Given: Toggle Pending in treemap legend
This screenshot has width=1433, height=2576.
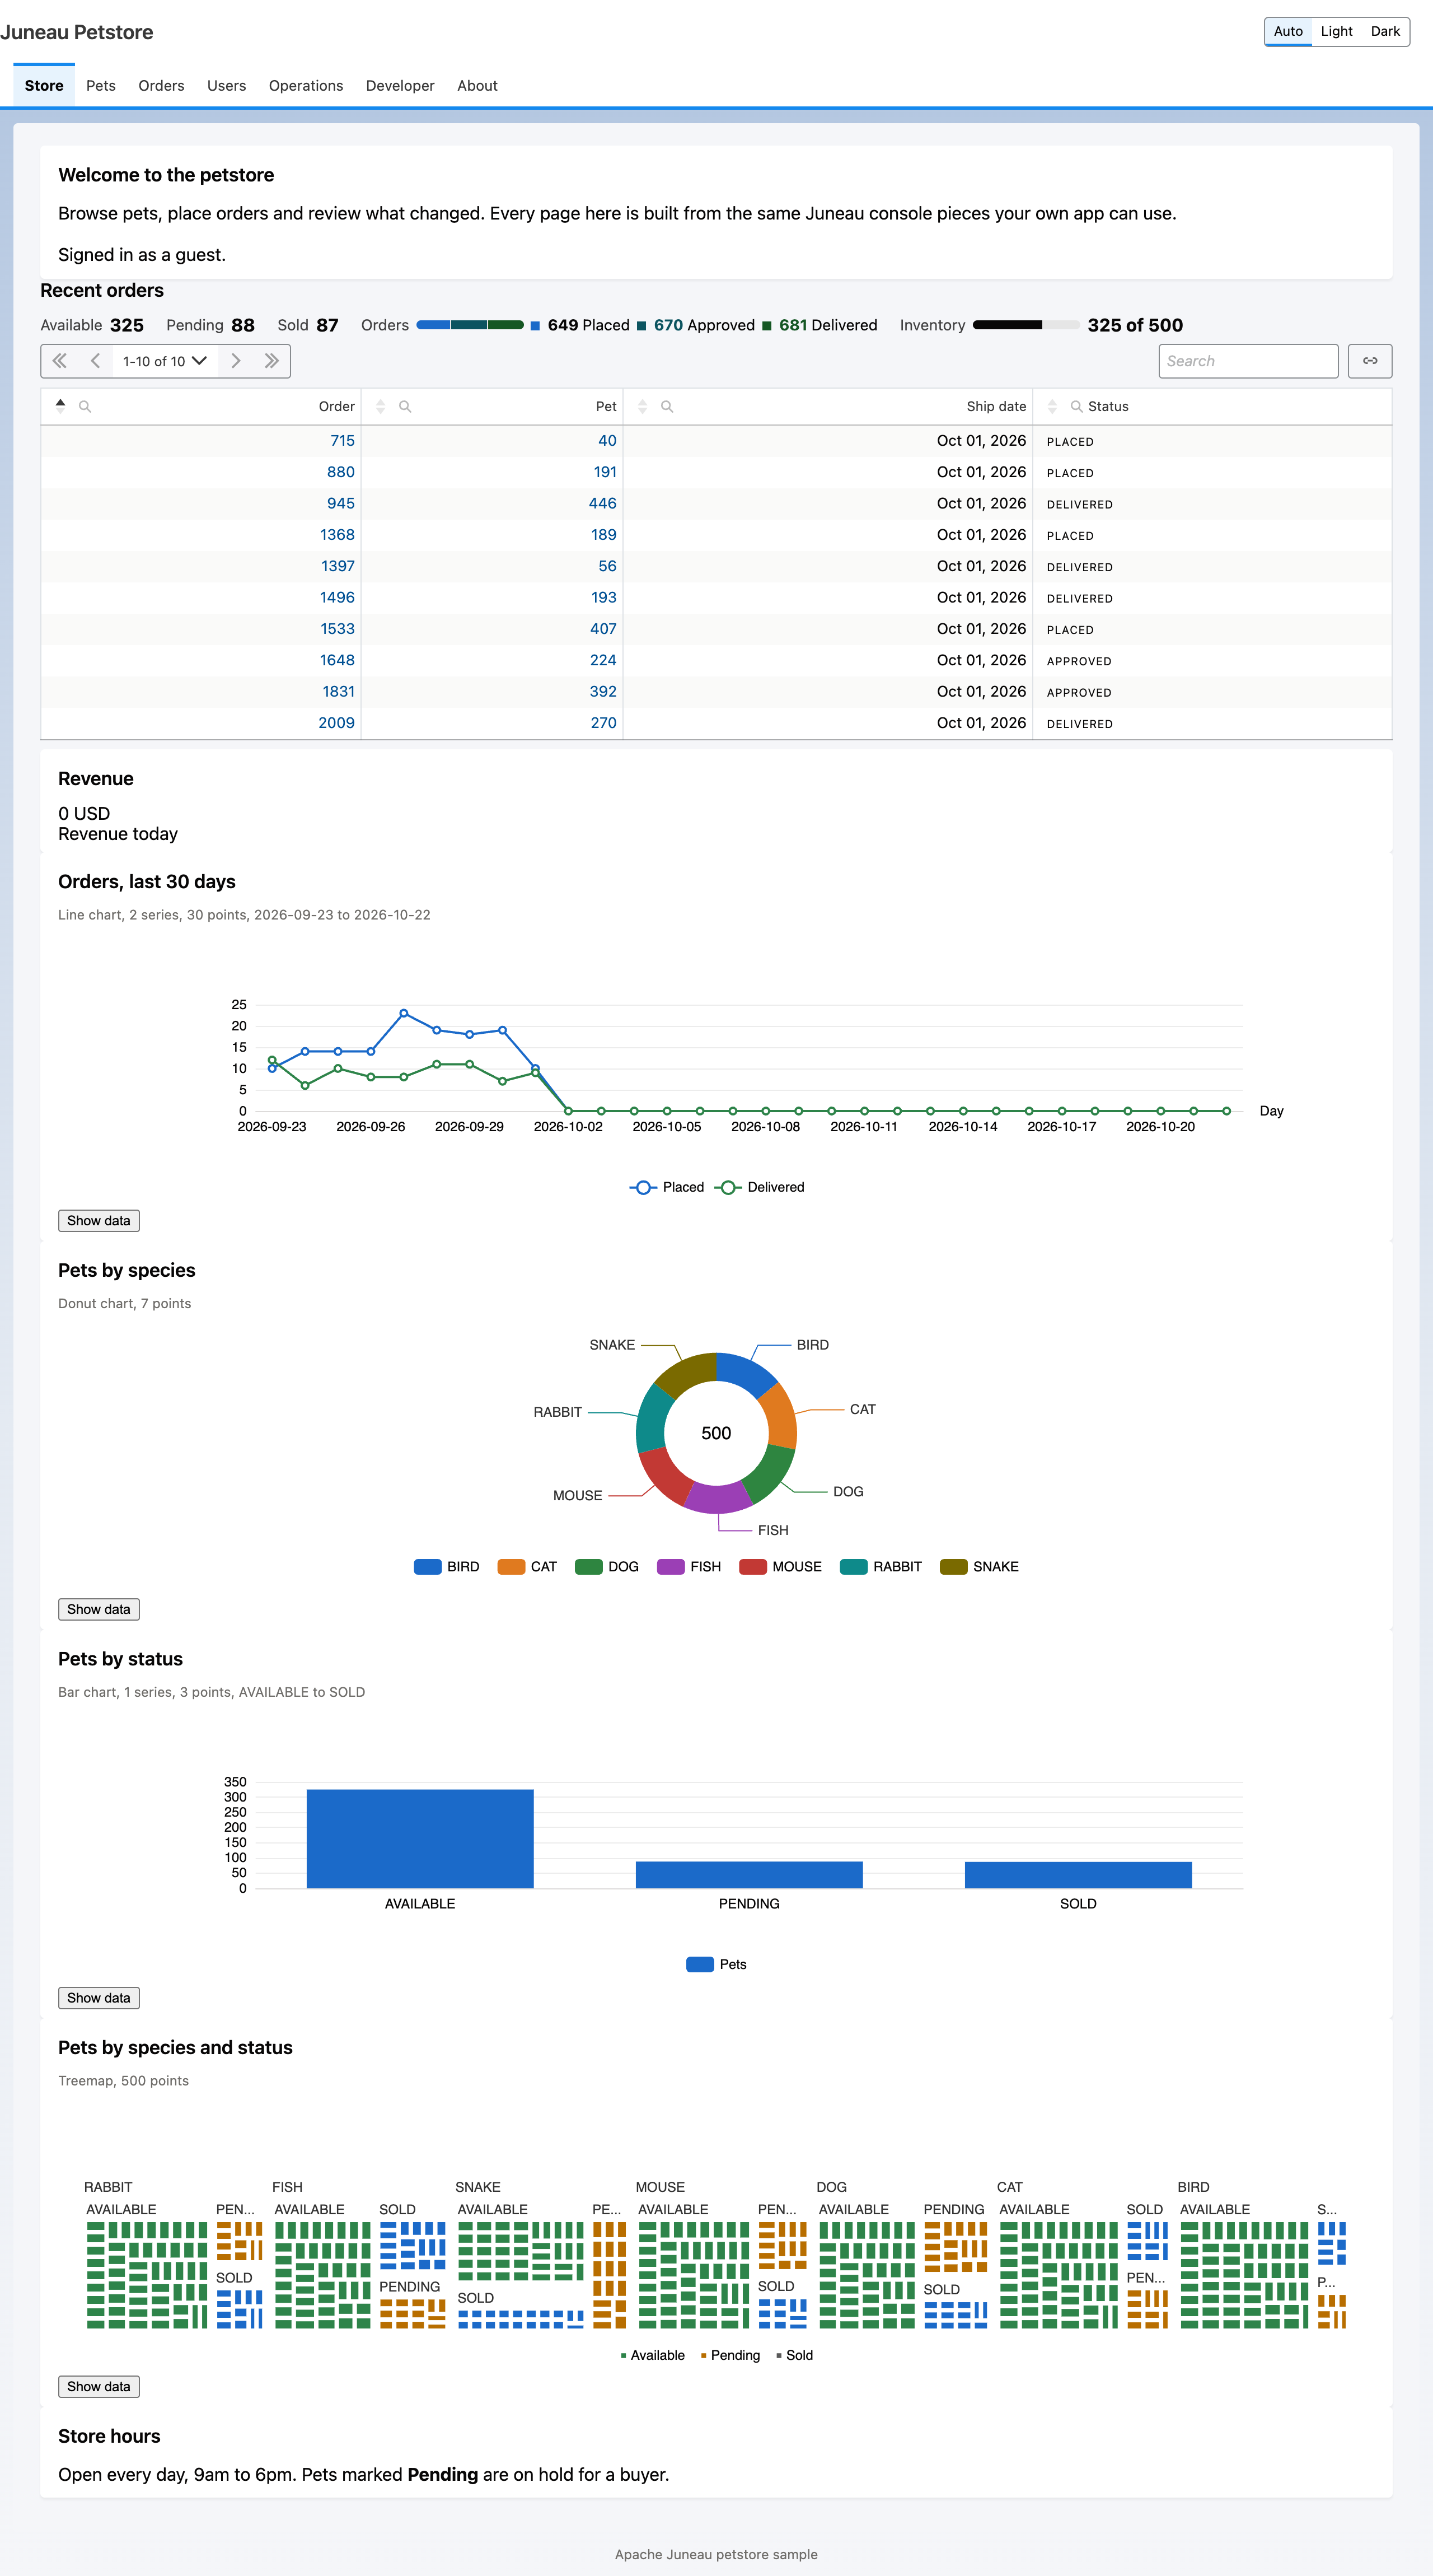Looking at the screenshot, I should click(730, 2355).
